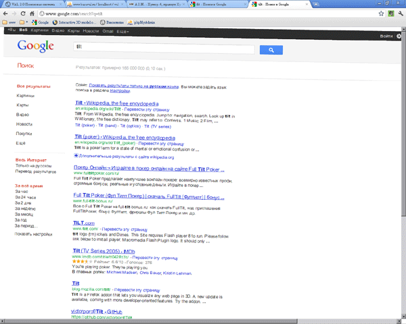The height and width of the screenshot is (324, 406).
Task: Select Только на русском filter
Action: pyautogui.click(x=34, y=166)
